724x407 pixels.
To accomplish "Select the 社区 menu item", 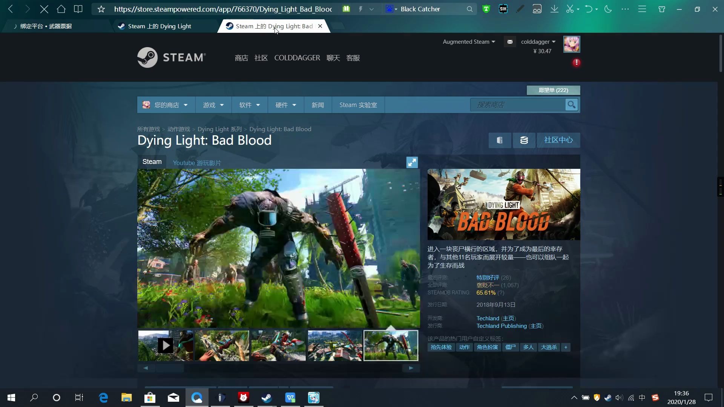I will (261, 58).
